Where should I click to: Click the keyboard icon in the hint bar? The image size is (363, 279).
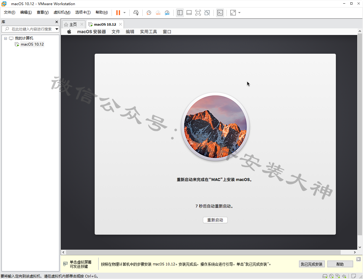point(65,264)
